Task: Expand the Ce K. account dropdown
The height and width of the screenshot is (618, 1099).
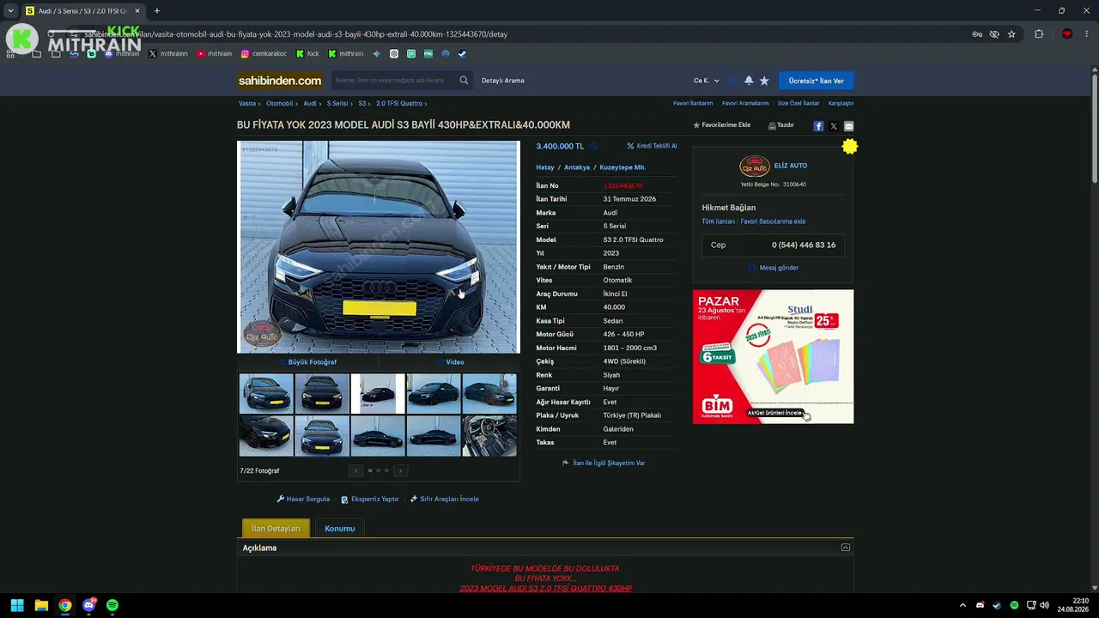Action: pyautogui.click(x=707, y=81)
